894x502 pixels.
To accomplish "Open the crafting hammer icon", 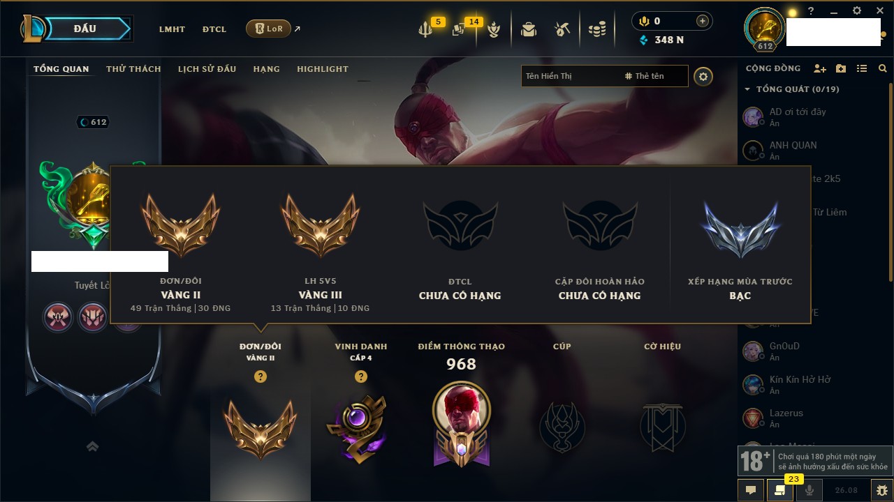I will [562, 29].
